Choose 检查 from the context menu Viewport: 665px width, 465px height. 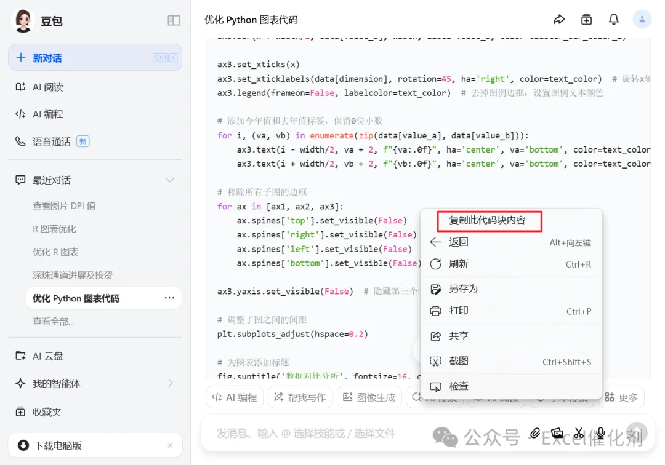pos(512,386)
